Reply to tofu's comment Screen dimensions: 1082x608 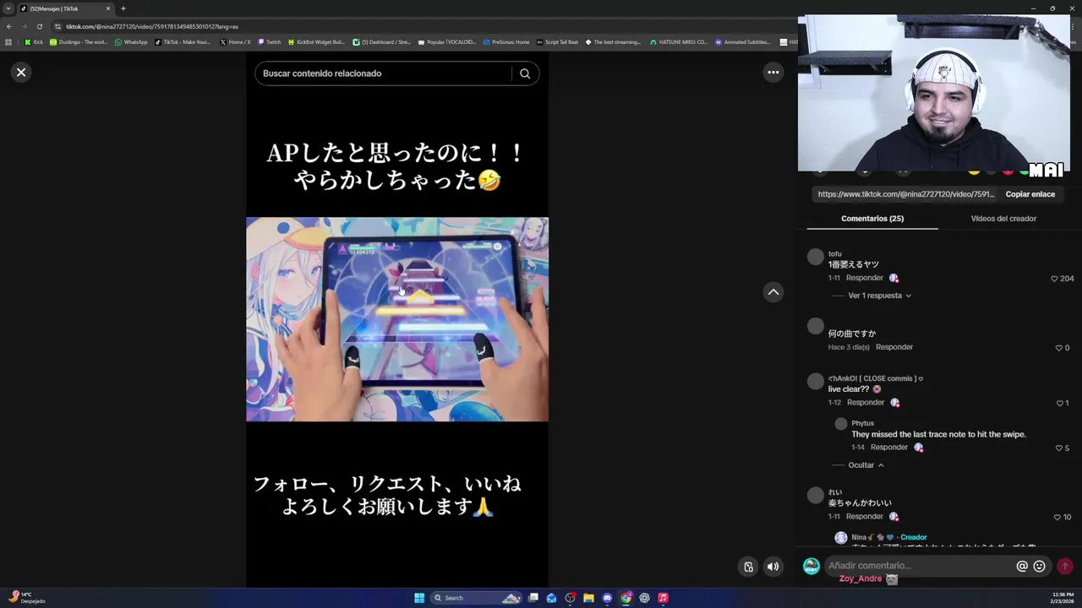pos(864,278)
